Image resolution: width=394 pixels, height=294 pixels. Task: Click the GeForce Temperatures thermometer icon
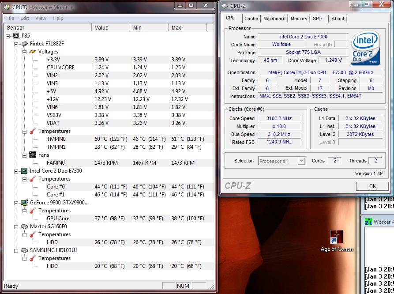click(x=32, y=211)
